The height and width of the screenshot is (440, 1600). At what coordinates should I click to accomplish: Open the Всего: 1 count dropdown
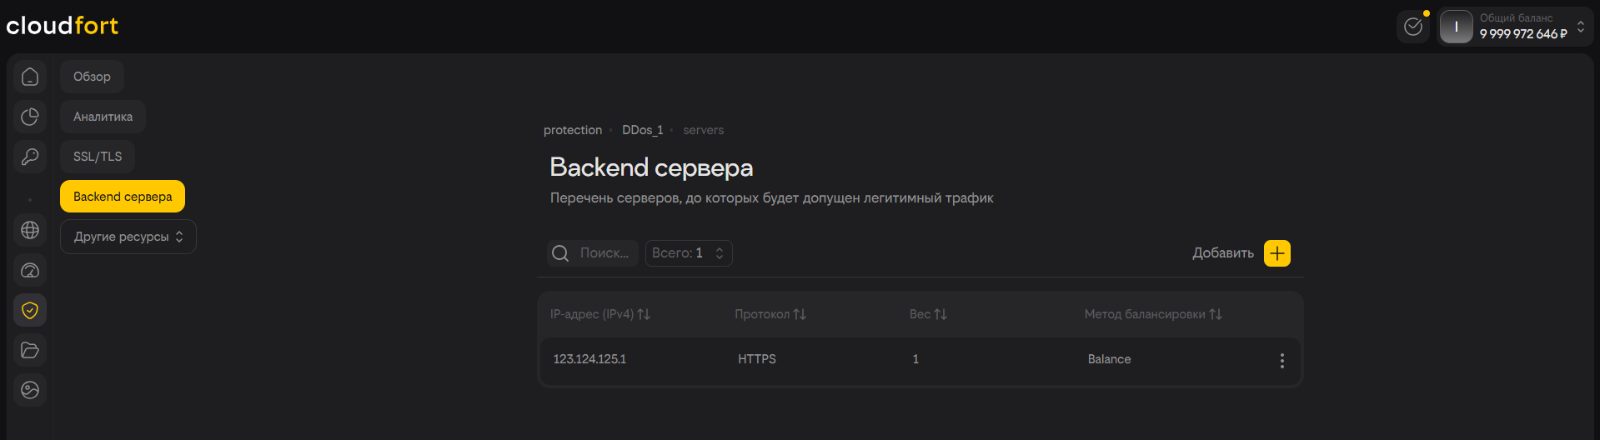coord(689,253)
